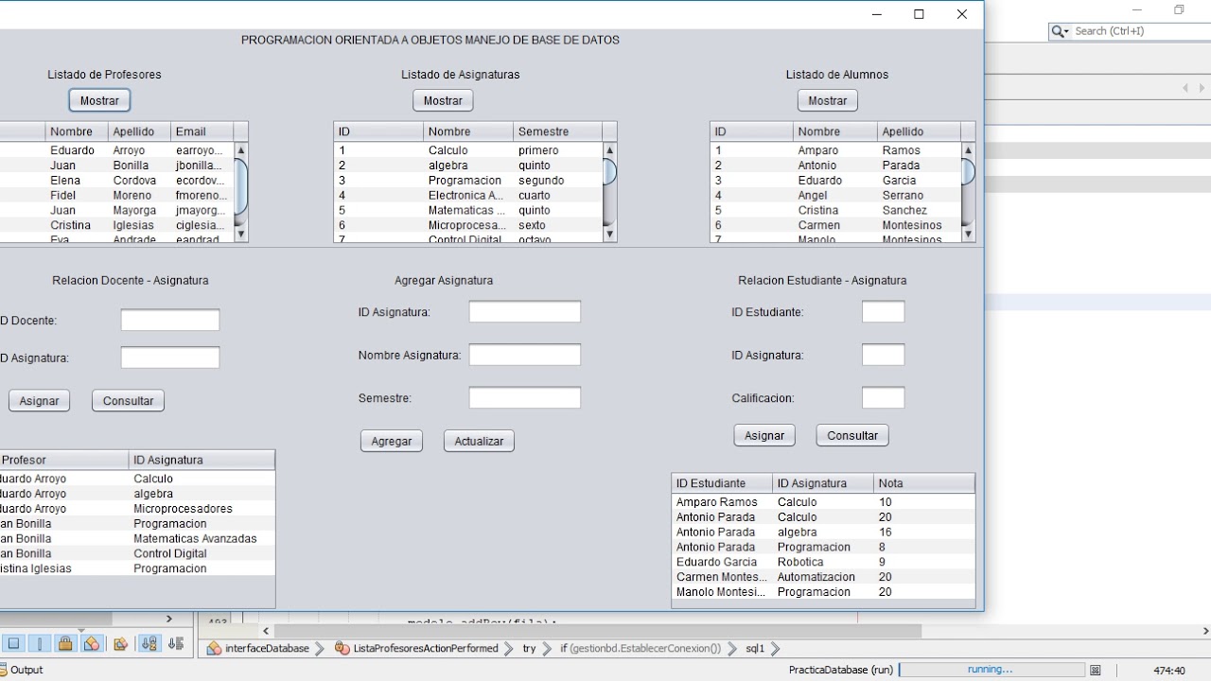
Task: Click Consultar under Relacion Docente - Asignatura
Action: (128, 401)
